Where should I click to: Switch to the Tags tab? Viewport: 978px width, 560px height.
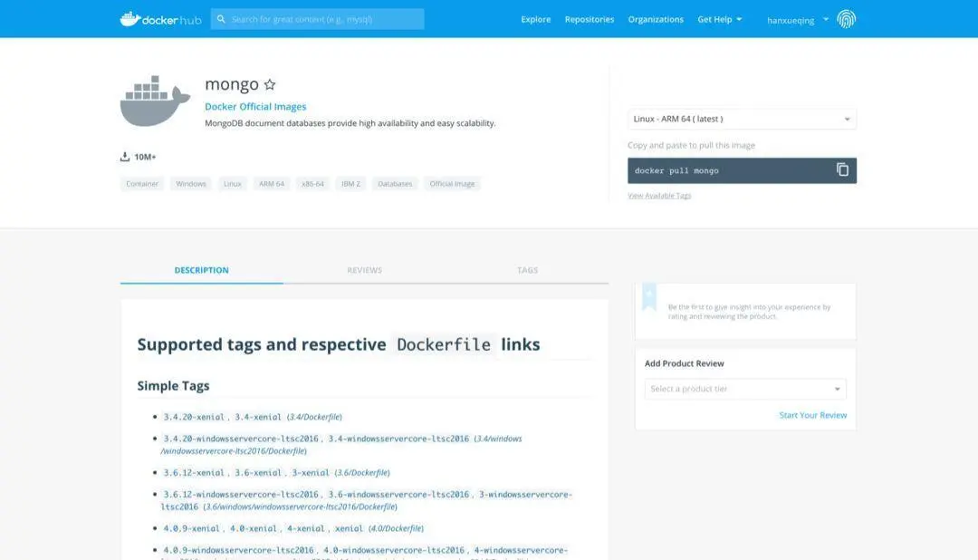[x=527, y=270]
